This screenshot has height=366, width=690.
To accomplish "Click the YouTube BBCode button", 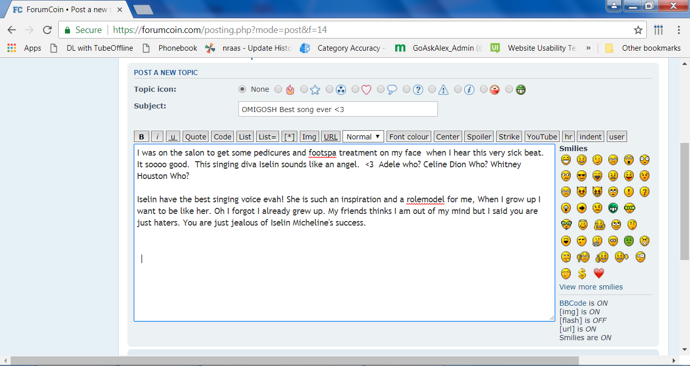I will point(542,137).
